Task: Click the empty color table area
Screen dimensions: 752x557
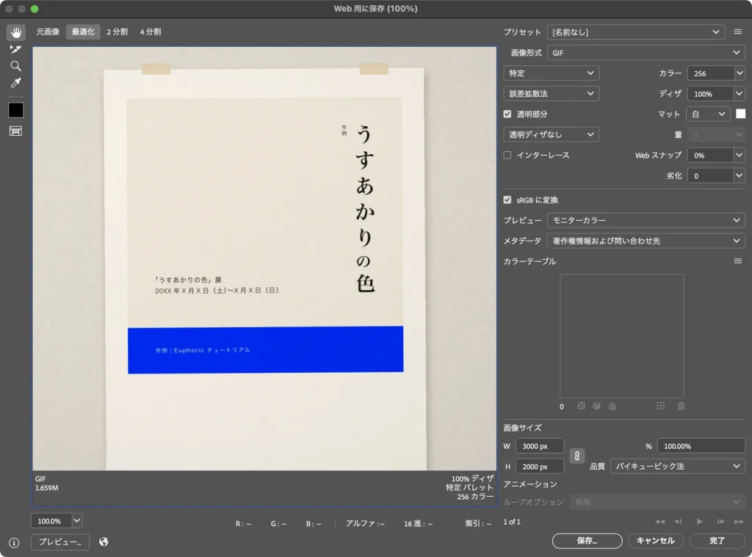Action: [x=621, y=336]
